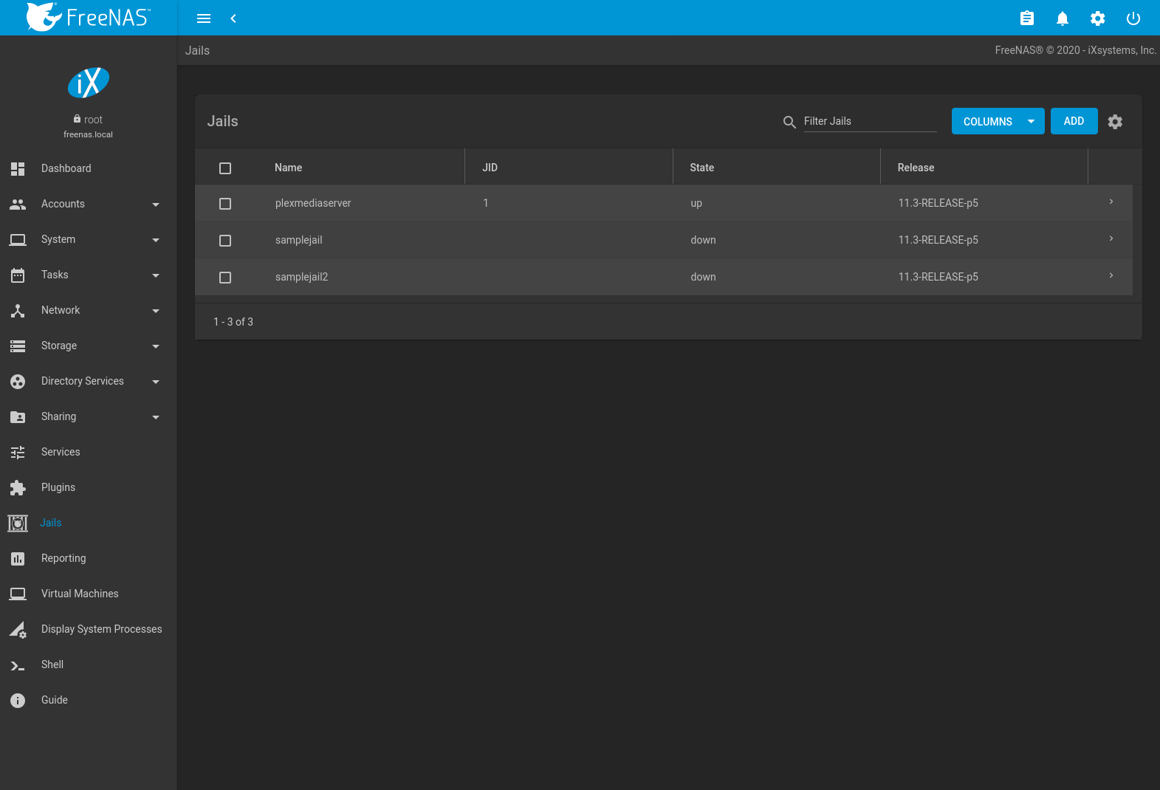Image resolution: width=1160 pixels, height=790 pixels.
Task: Open the alerts bell icon
Action: [1062, 18]
